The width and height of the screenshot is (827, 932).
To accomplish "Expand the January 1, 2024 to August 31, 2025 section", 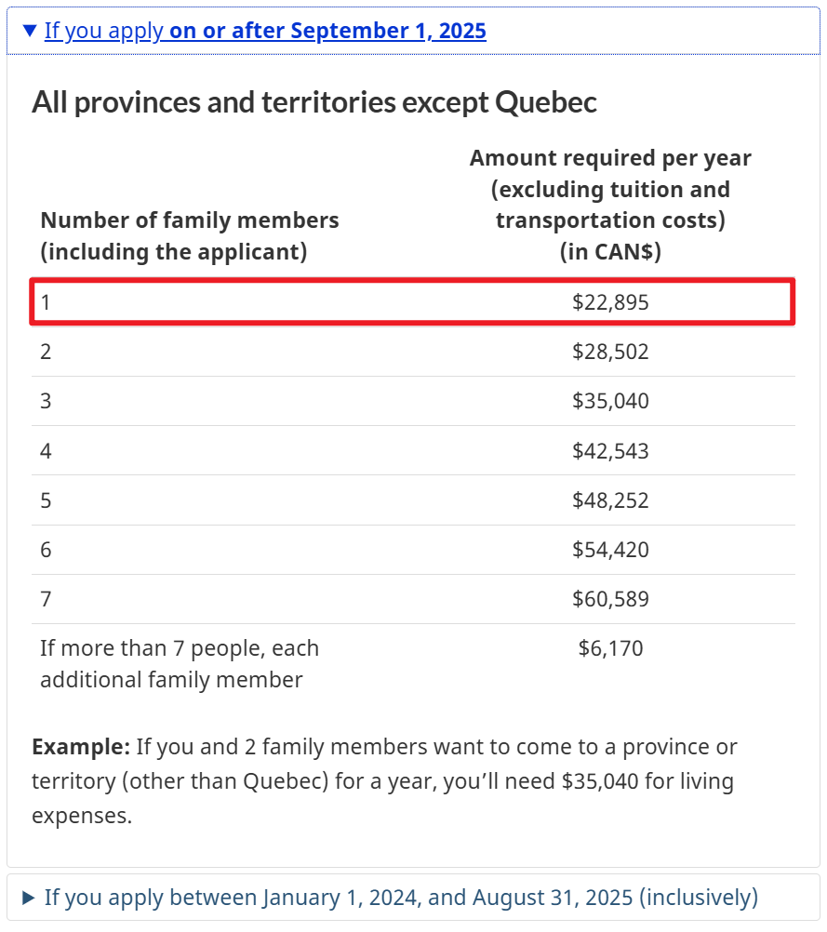I will tap(401, 898).
